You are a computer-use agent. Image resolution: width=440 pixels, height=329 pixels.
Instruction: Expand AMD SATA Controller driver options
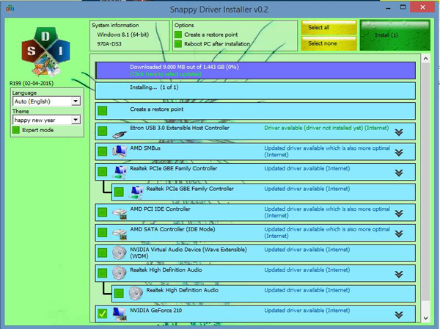399,234
